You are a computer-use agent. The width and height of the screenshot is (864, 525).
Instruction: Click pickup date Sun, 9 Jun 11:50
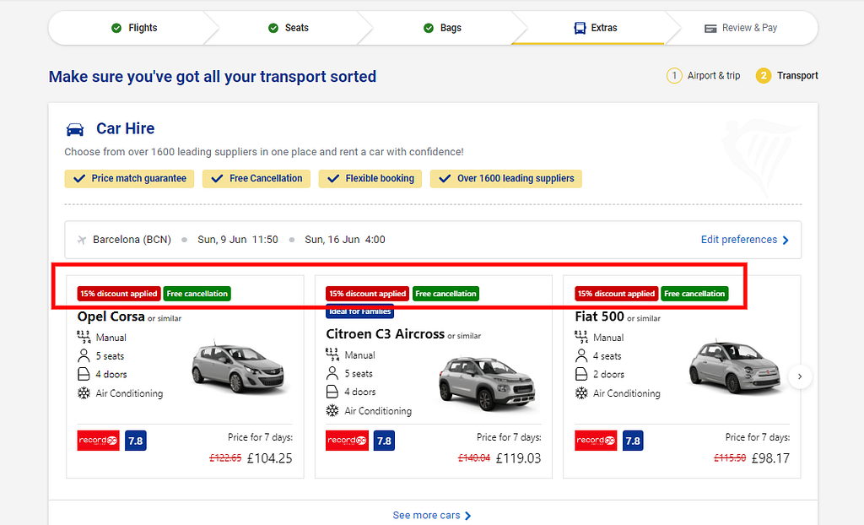[x=237, y=240]
